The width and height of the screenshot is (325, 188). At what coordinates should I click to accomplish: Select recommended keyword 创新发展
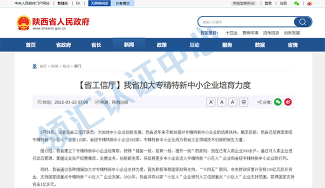pos(292,32)
